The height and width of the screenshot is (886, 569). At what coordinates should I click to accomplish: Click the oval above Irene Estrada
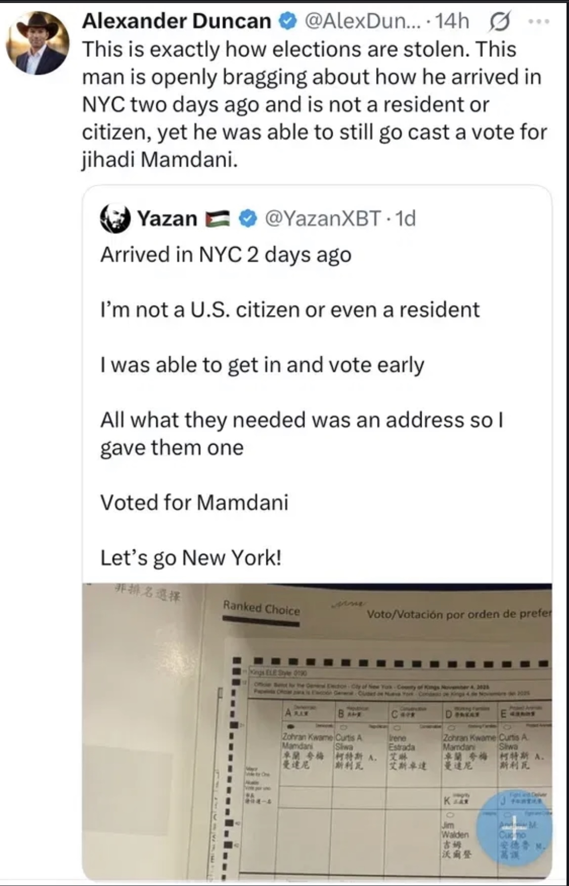397,727
